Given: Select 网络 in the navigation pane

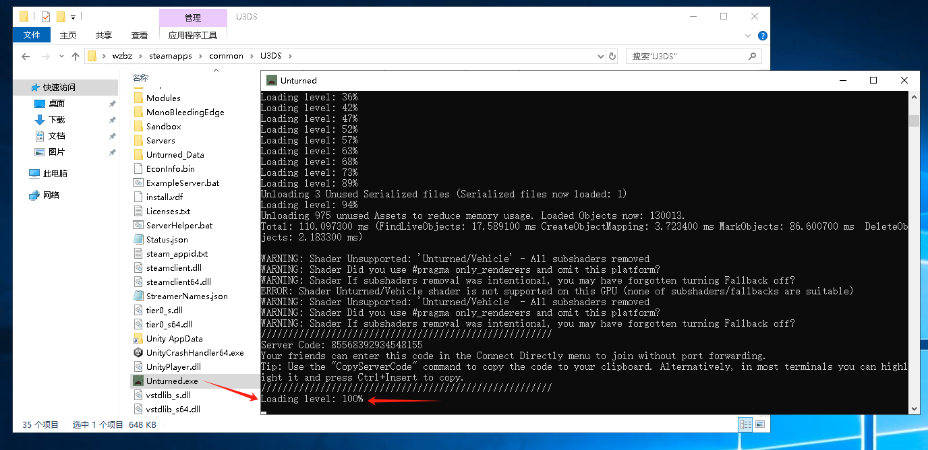Looking at the screenshot, I should coord(51,195).
